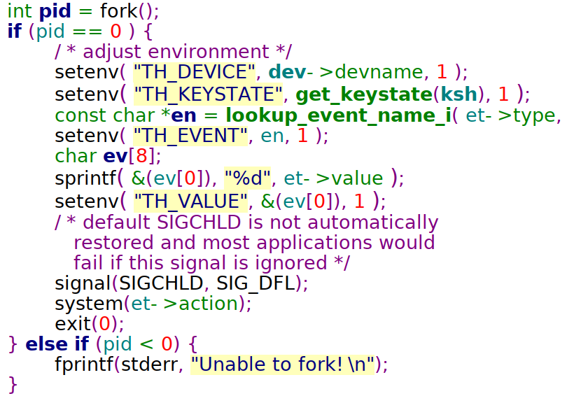Click the "restored and most applications would" comment line
Viewport: 567px width, 396px height.
254,243
